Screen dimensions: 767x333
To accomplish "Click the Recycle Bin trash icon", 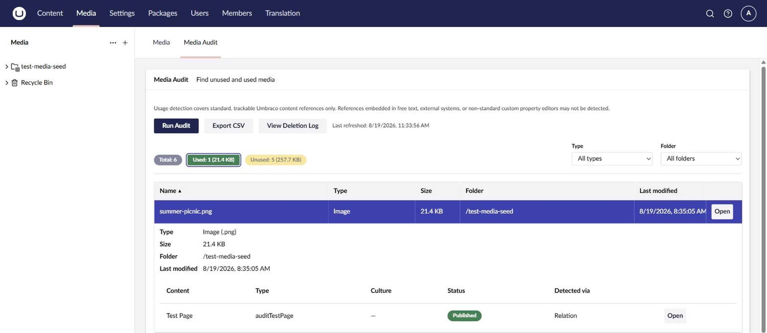I will 14,83.
